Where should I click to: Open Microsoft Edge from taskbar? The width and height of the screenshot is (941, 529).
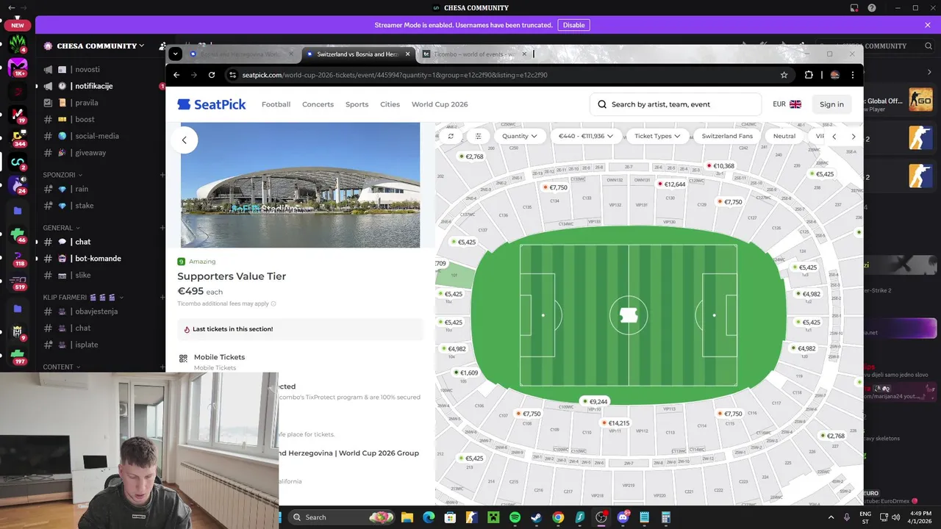coord(429,517)
